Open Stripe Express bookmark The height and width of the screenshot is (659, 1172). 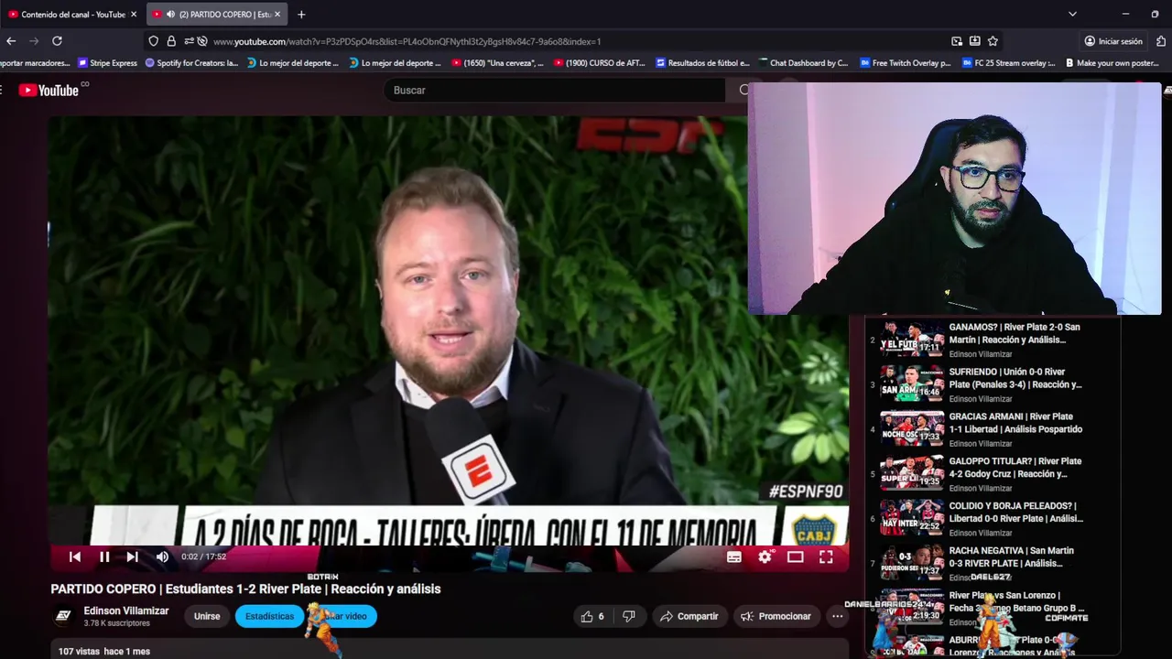[x=108, y=63]
